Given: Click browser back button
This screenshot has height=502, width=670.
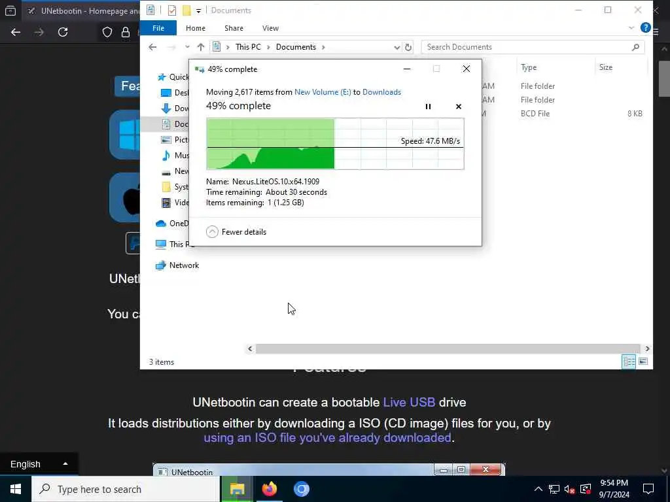Looking at the screenshot, I should tap(16, 32).
